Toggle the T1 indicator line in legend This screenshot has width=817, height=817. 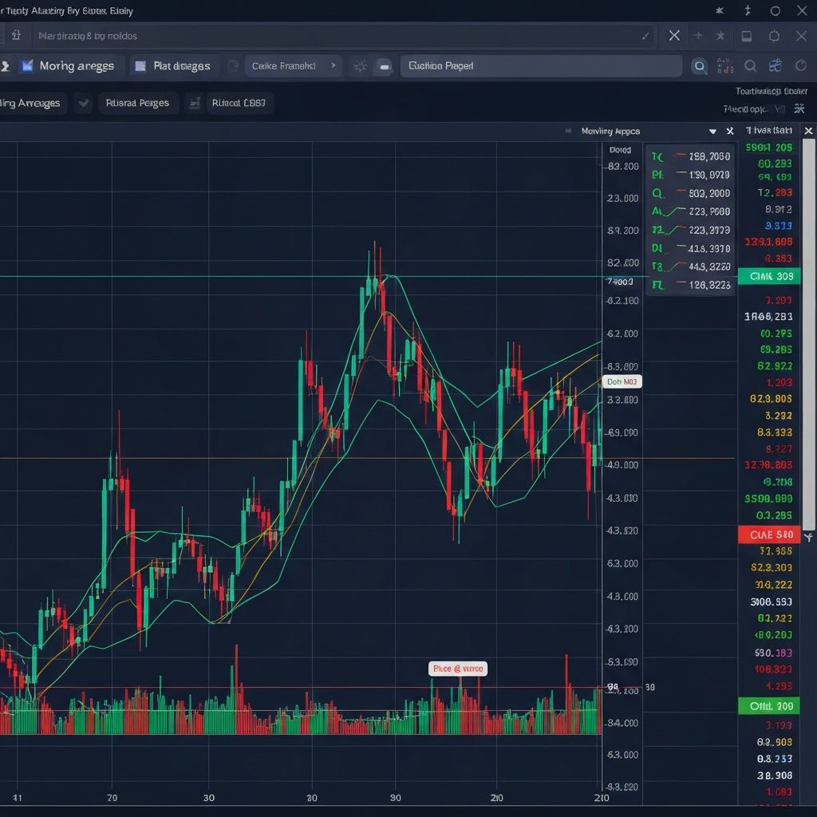[691, 156]
